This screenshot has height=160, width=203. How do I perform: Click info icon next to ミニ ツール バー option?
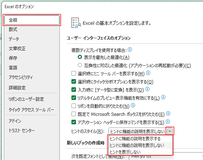click(148, 73)
